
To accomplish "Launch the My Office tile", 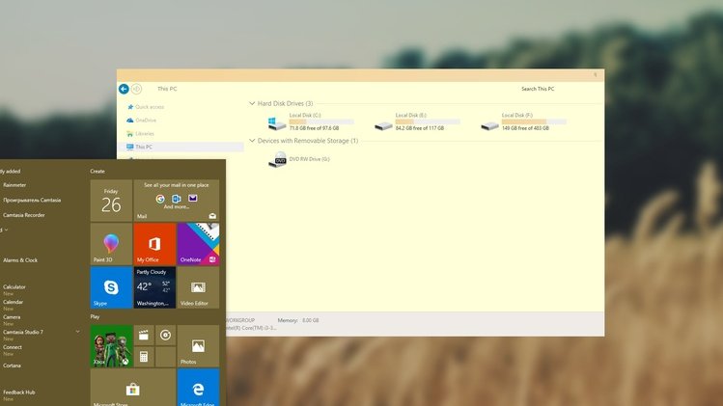I will (x=154, y=244).
